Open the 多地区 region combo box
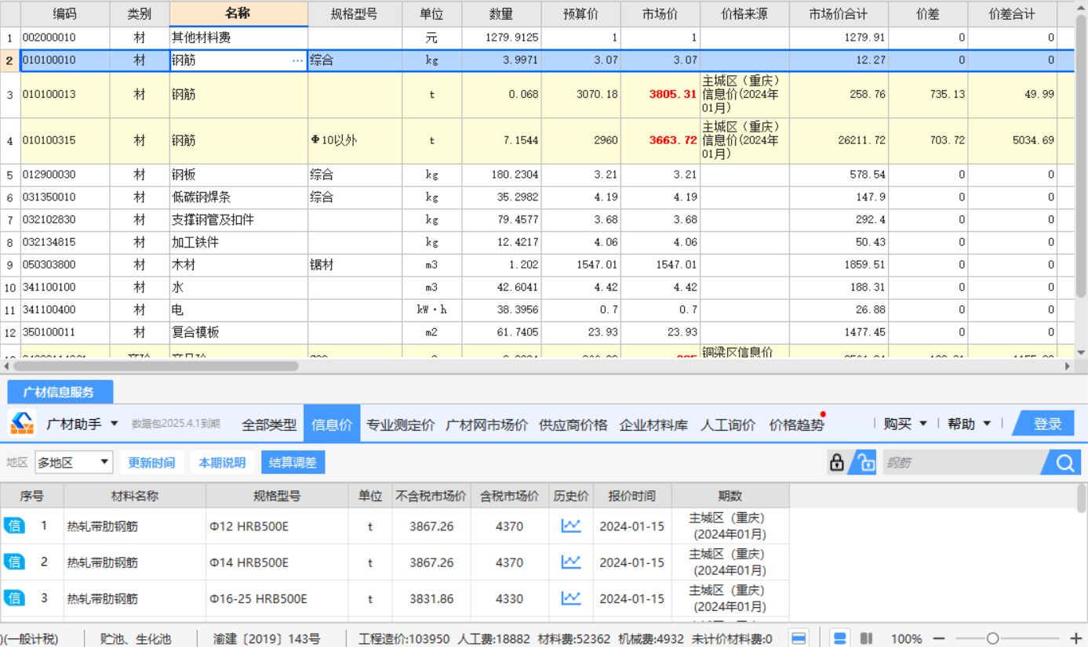The height and width of the screenshot is (647, 1088). tap(74, 462)
